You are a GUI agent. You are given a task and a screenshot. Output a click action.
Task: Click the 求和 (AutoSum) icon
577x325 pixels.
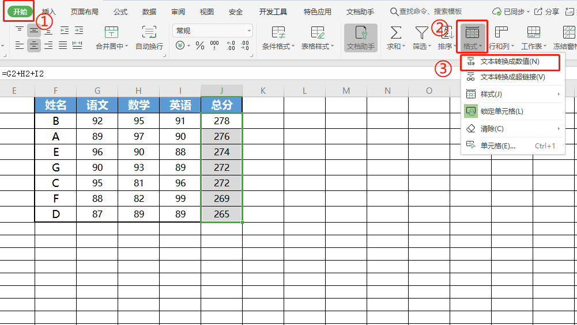(x=395, y=33)
